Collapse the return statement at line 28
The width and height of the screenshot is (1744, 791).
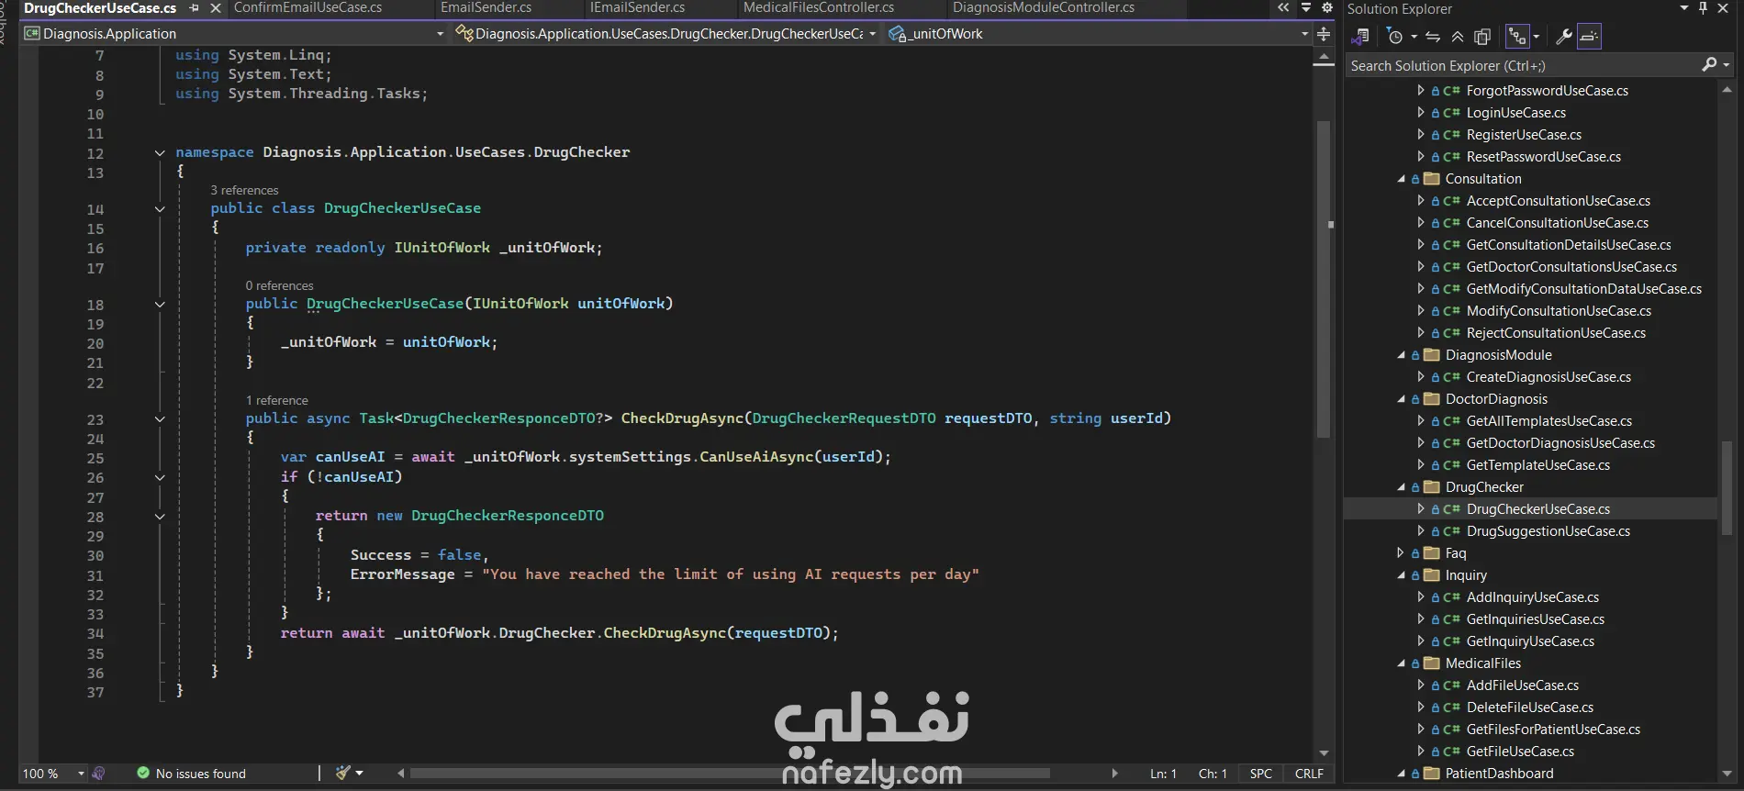tap(160, 517)
